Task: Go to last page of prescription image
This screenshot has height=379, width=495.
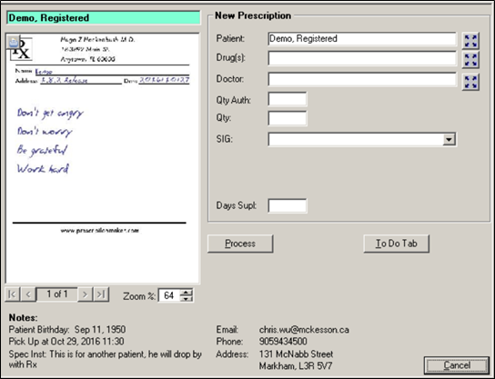Action: click(x=101, y=294)
